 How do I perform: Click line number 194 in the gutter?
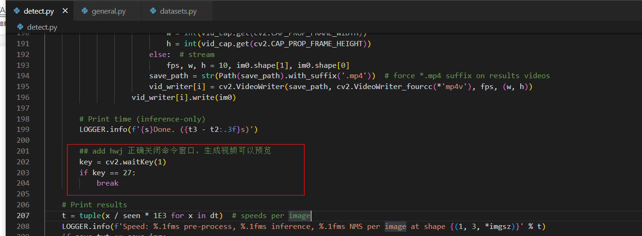click(23, 75)
